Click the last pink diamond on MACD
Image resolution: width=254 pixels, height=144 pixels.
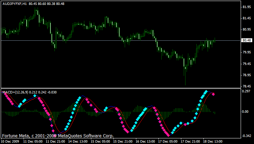214,94
